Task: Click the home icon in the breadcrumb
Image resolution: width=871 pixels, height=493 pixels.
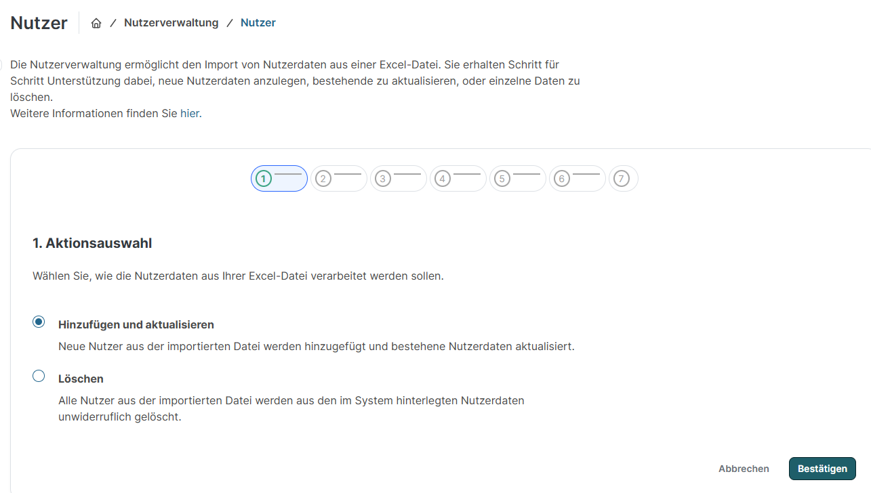Action: pyautogui.click(x=96, y=23)
